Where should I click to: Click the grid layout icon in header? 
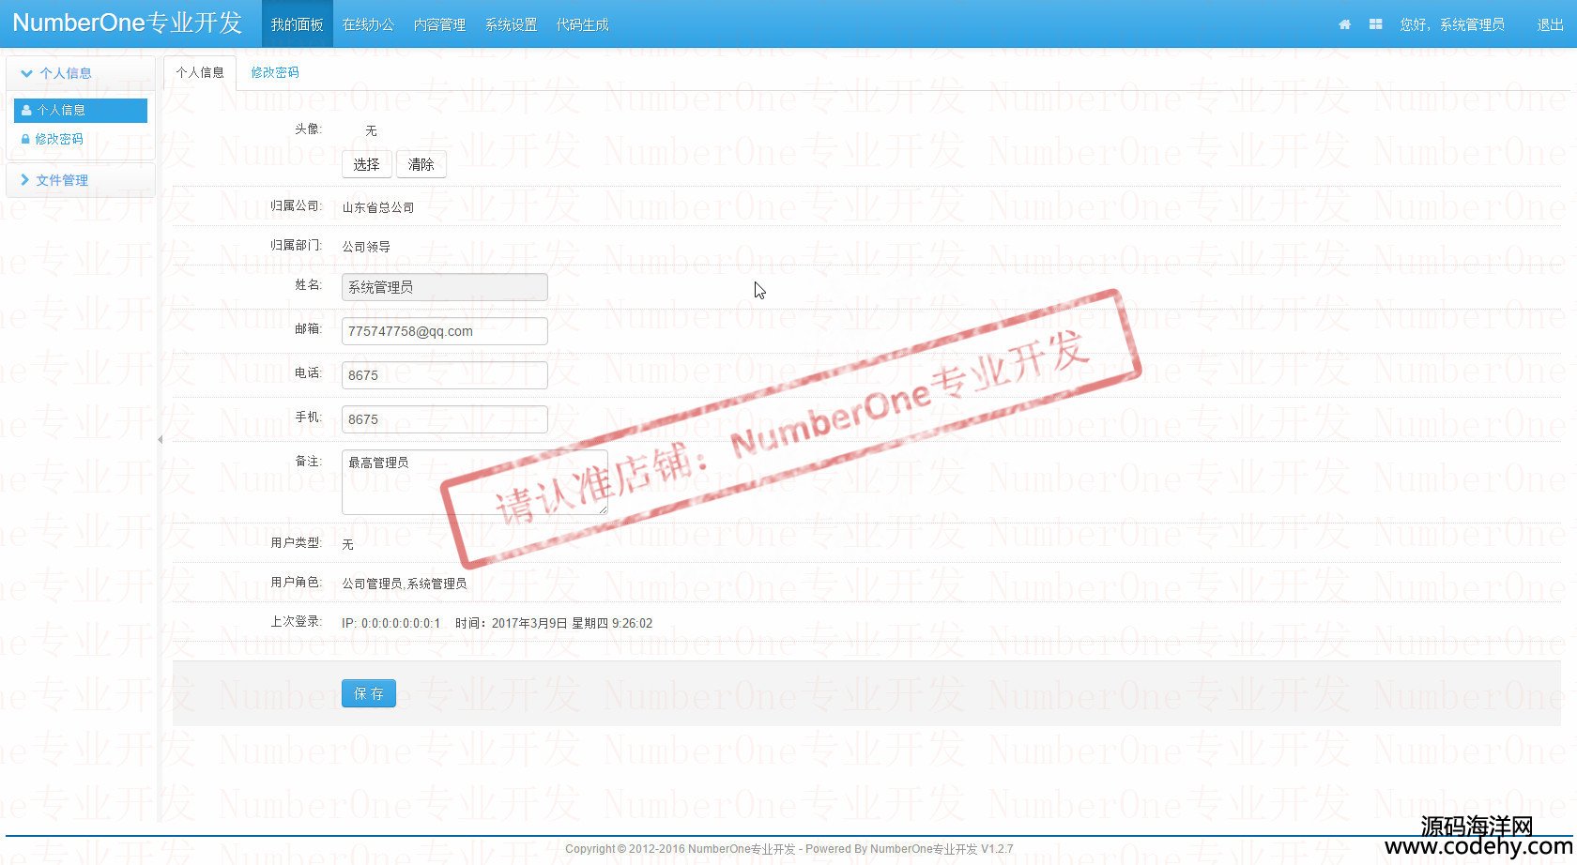(x=1375, y=24)
